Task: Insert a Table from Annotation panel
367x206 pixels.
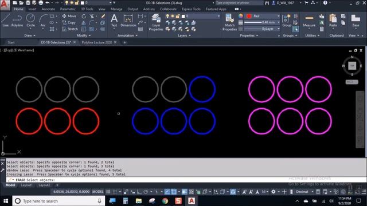Action: (x=140, y=29)
